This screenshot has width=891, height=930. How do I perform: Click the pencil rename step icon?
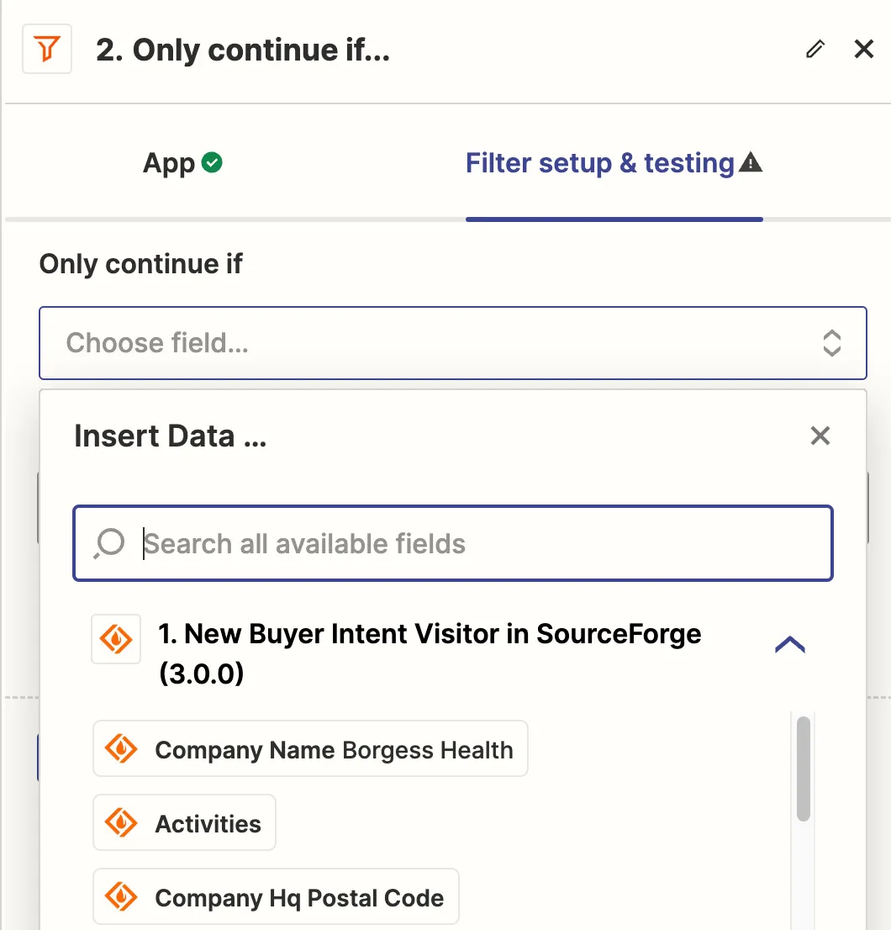pos(815,49)
